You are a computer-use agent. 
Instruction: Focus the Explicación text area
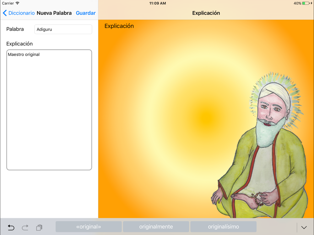coord(49,110)
